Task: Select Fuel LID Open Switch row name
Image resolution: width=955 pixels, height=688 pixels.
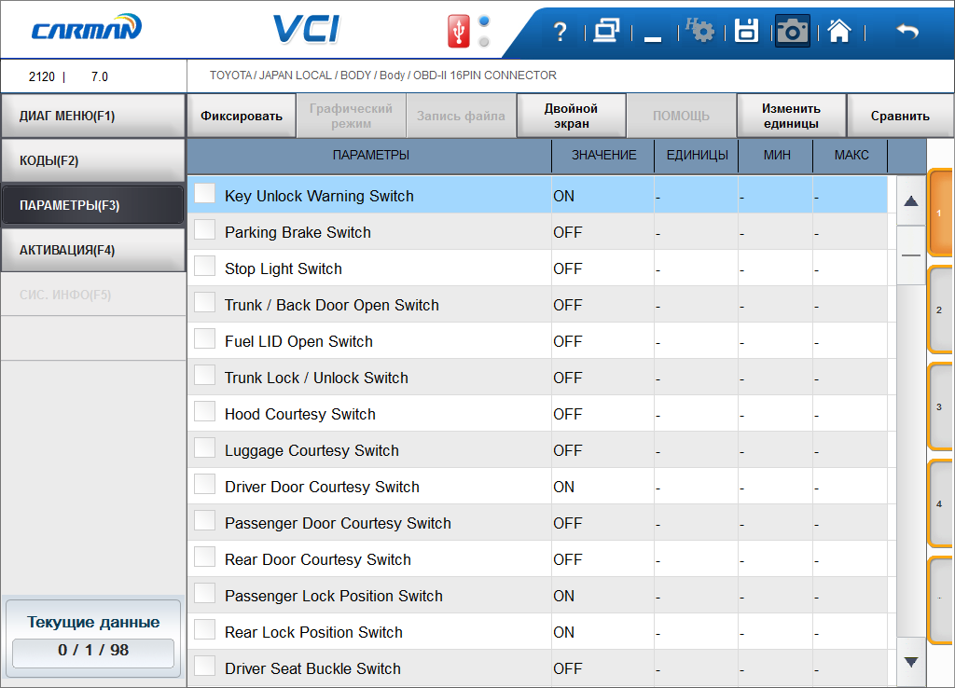Action: point(298,341)
